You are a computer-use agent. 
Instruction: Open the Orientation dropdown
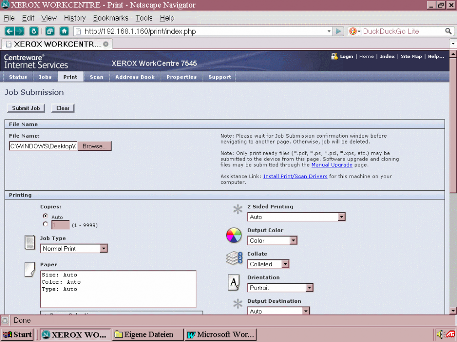310,287
